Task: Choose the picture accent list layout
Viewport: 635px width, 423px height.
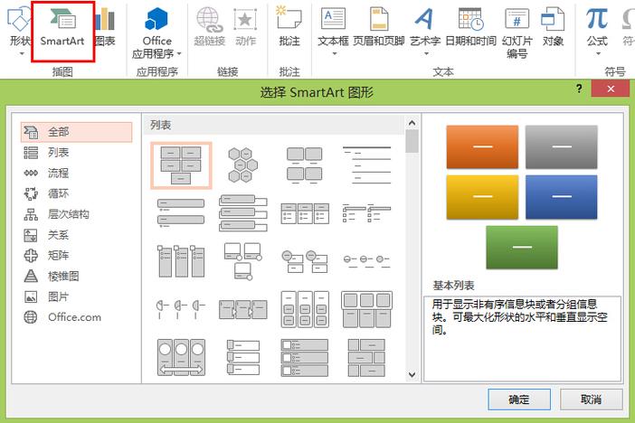Action: pos(181,261)
